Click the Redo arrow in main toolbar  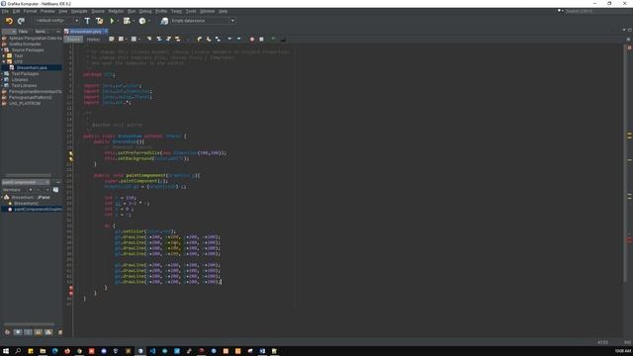pyautogui.click(x=21, y=21)
